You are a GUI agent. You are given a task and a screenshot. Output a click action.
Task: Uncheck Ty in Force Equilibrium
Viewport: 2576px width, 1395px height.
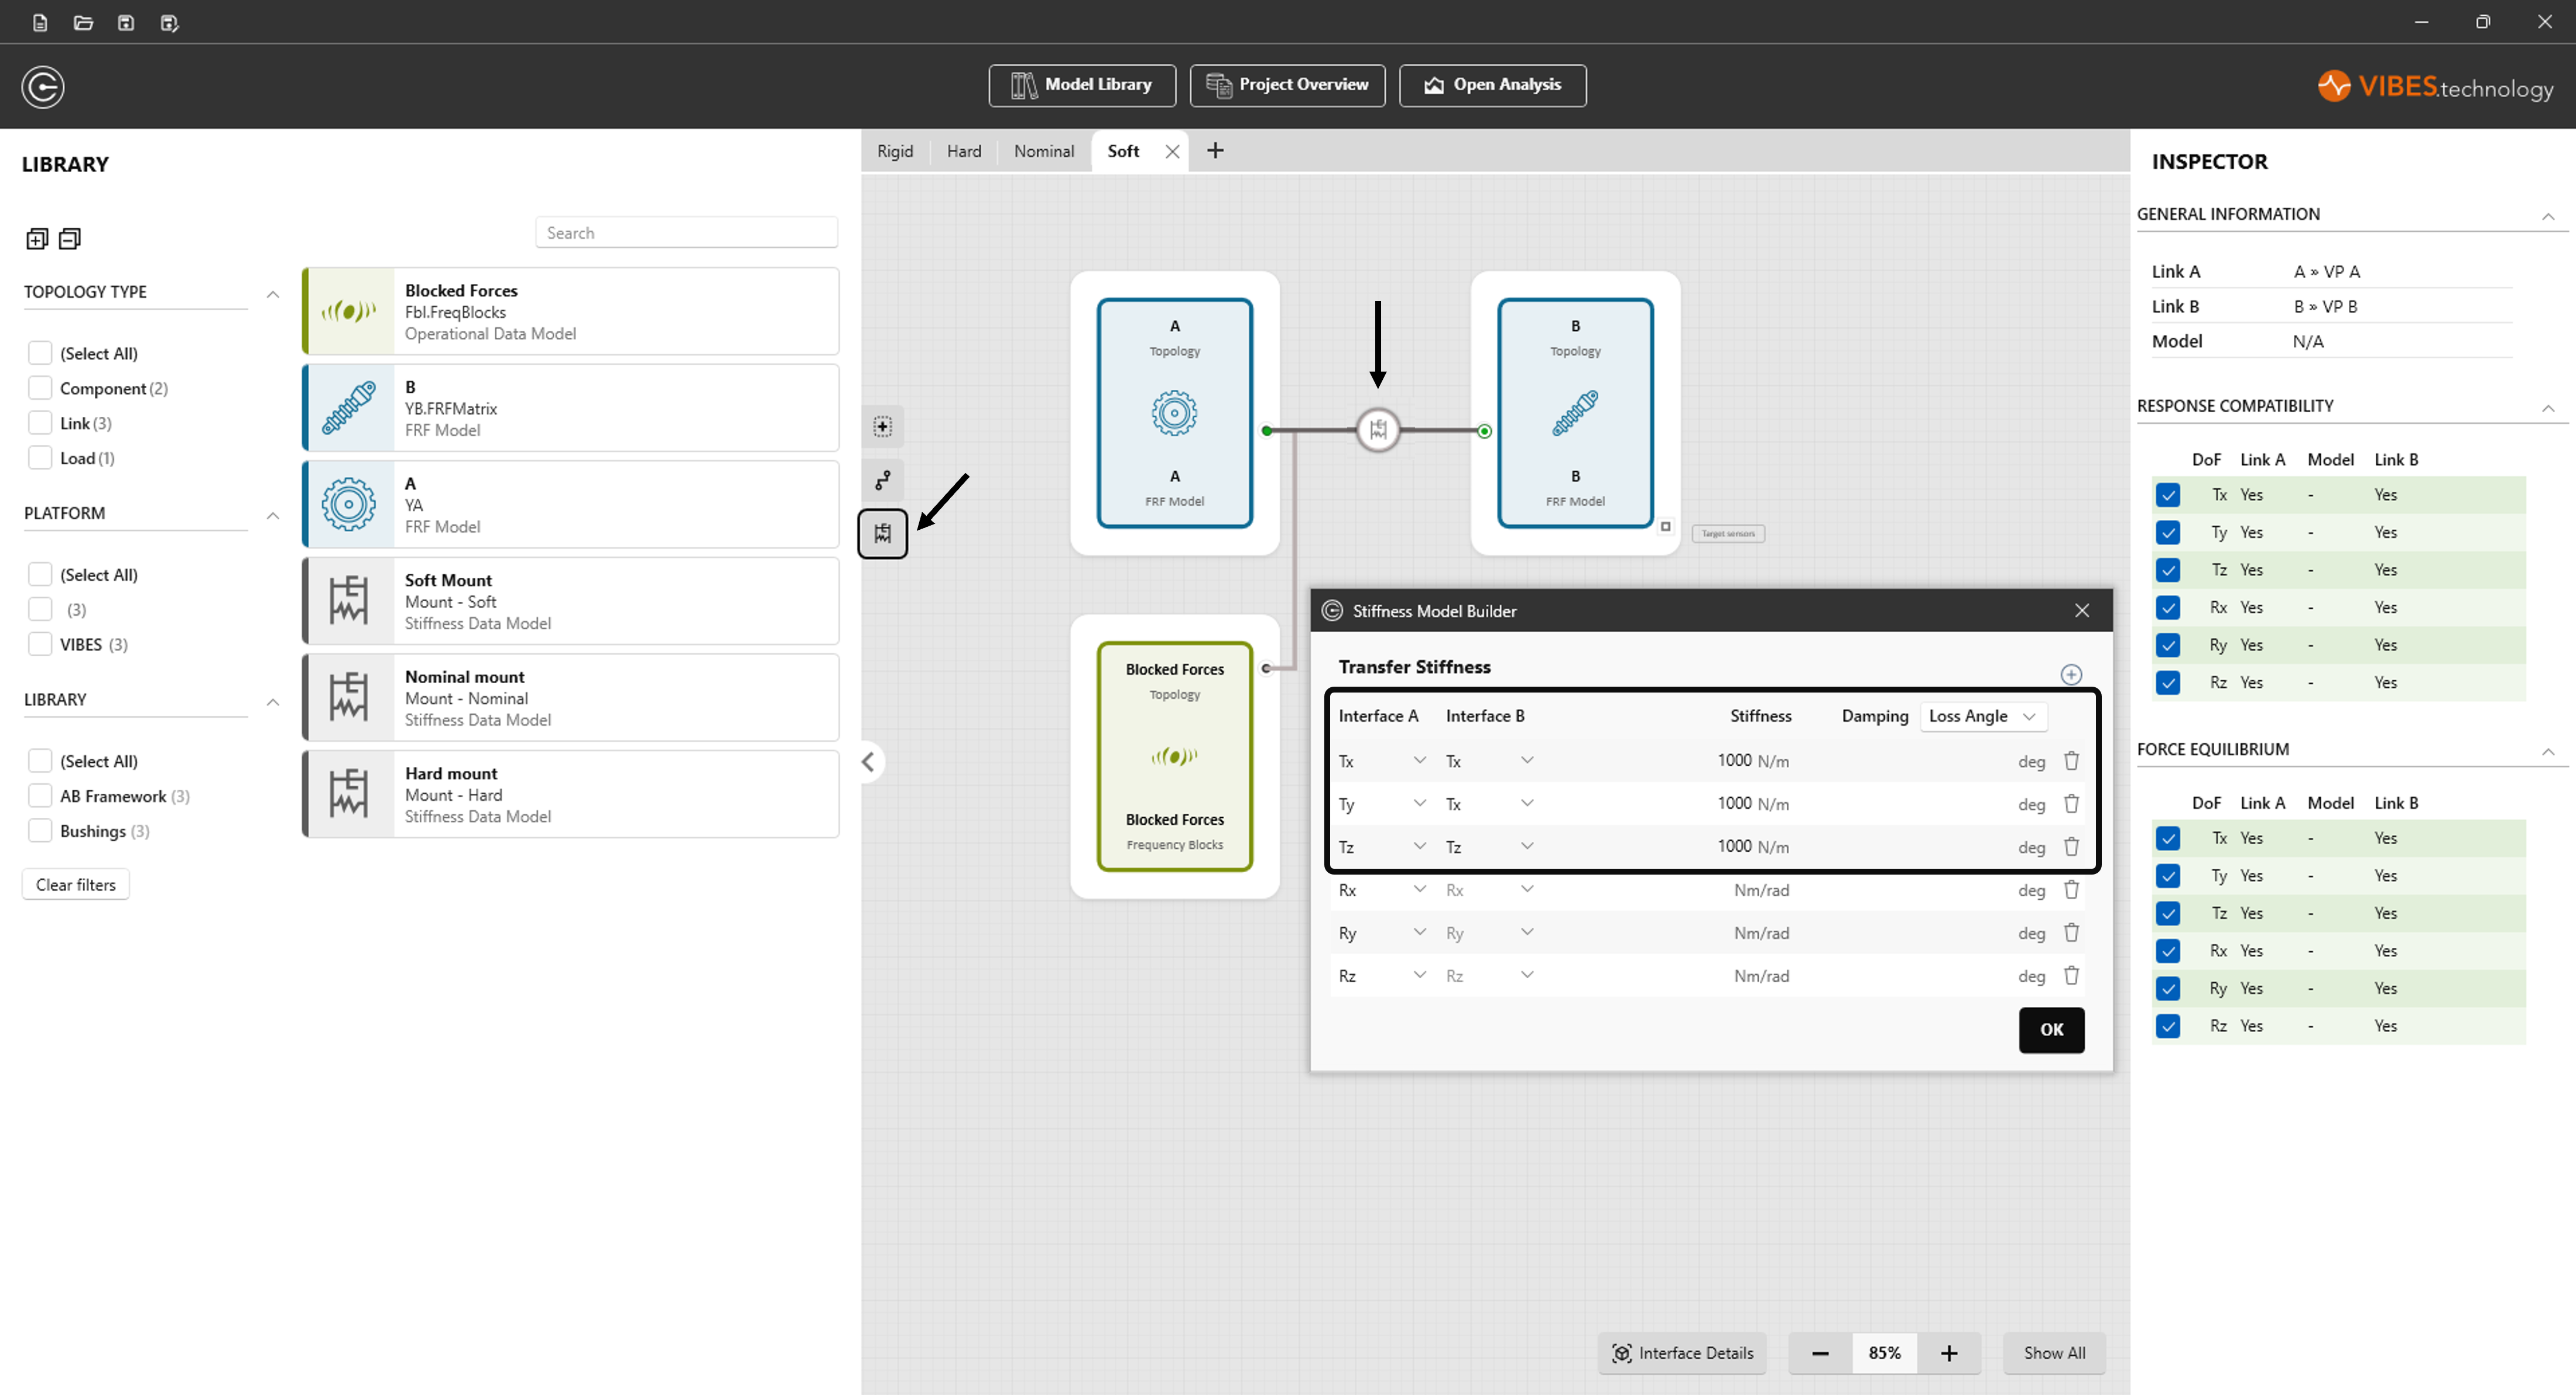(x=2168, y=876)
